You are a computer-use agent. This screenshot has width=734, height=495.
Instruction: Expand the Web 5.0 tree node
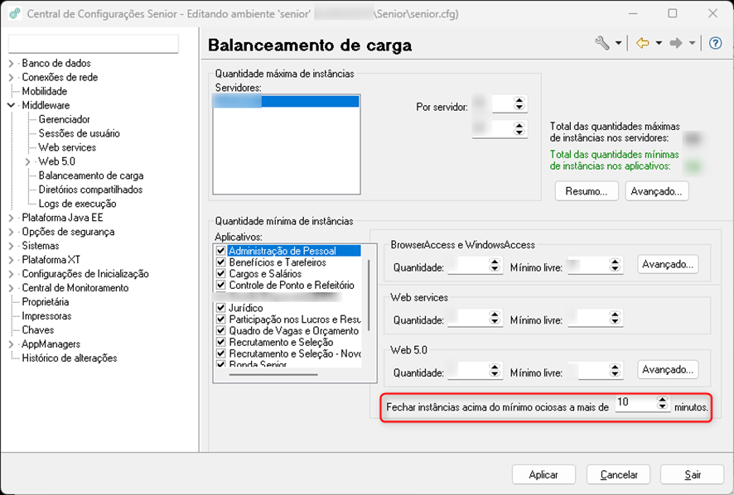pyautogui.click(x=27, y=161)
